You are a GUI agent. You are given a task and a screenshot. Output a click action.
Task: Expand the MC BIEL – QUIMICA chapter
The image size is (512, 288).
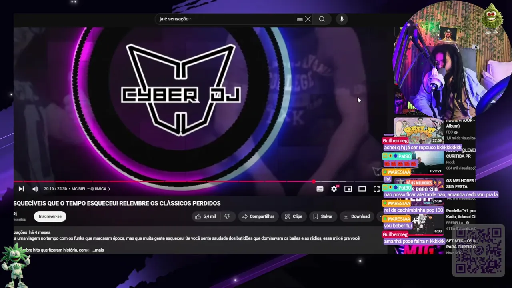coord(91,189)
